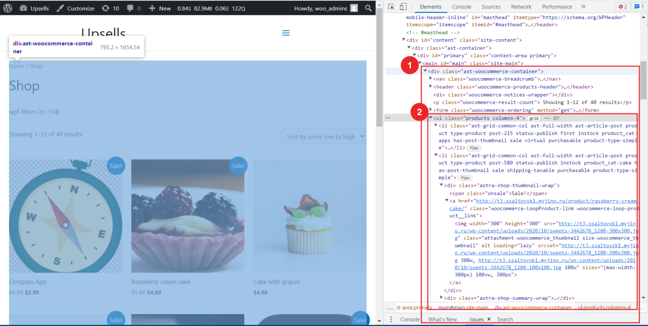Open the Howdy, woo_admins account menu

click(326, 8)
